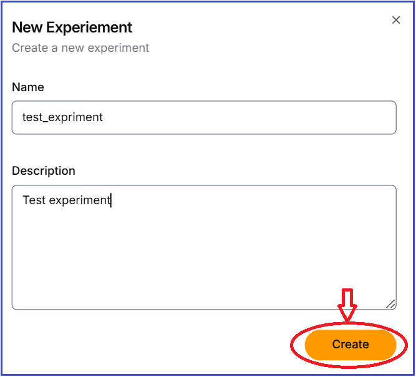This screenshot has height=377, width=416.
Task: Click empty space right of "test_expriment"
Action: pos(249,117)
